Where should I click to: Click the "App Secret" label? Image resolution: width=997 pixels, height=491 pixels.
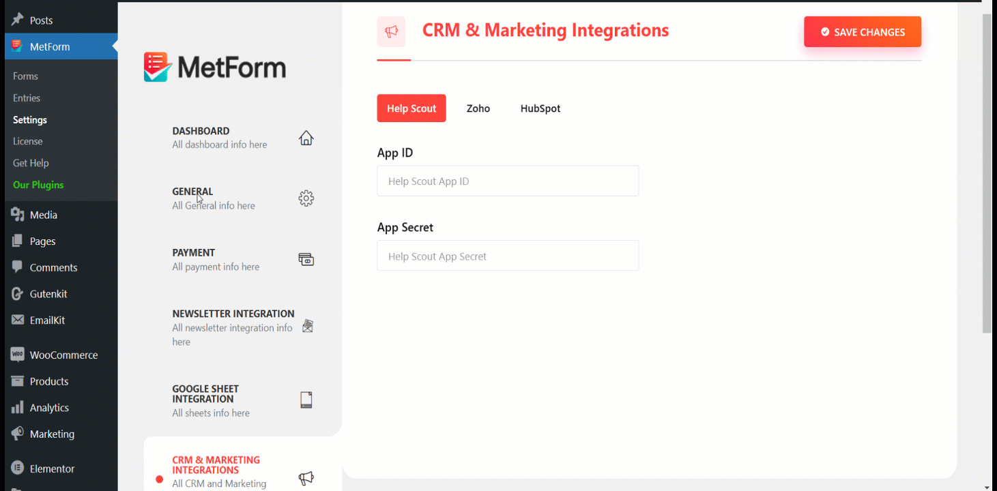click(x=405, y=227)
